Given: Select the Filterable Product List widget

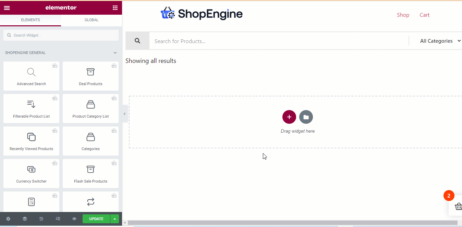Looking at the screenshot, I should click(x=31, y=109).
